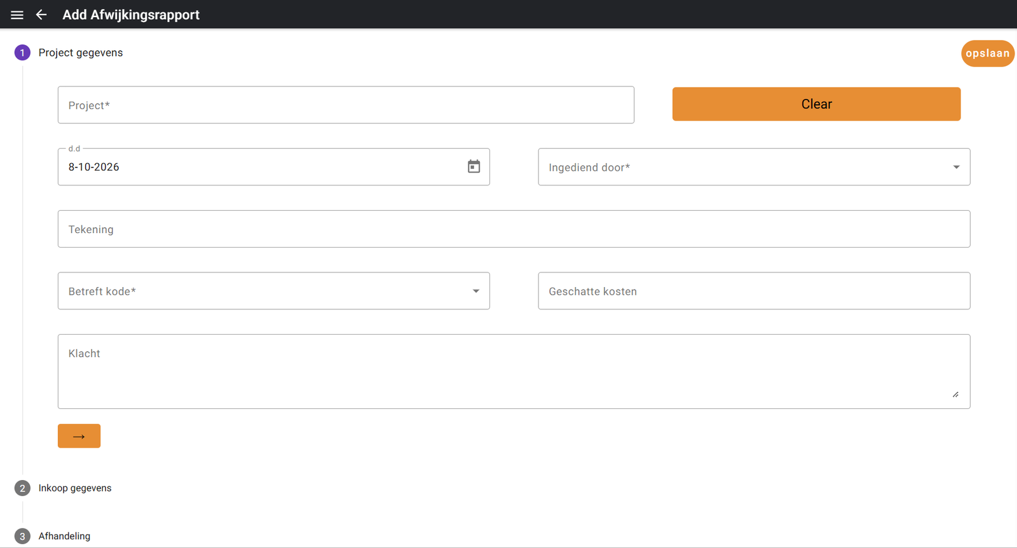The height and width of the screenshot is (548, 1017).
Task: Open step 3 Afhandeling
Action: (52, 536)
